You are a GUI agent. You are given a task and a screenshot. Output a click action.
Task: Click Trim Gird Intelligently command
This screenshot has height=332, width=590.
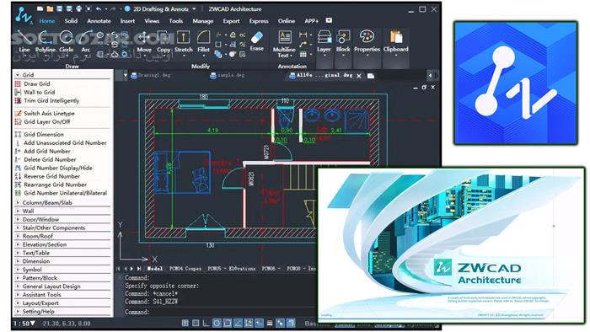pos(51,101)
